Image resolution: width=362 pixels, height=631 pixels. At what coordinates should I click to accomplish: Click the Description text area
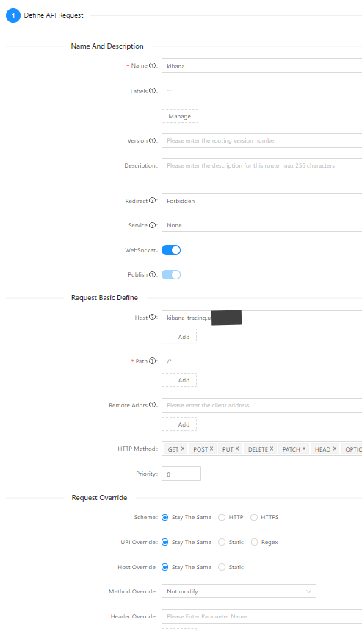pyautogui.click(x=261, y=170)
